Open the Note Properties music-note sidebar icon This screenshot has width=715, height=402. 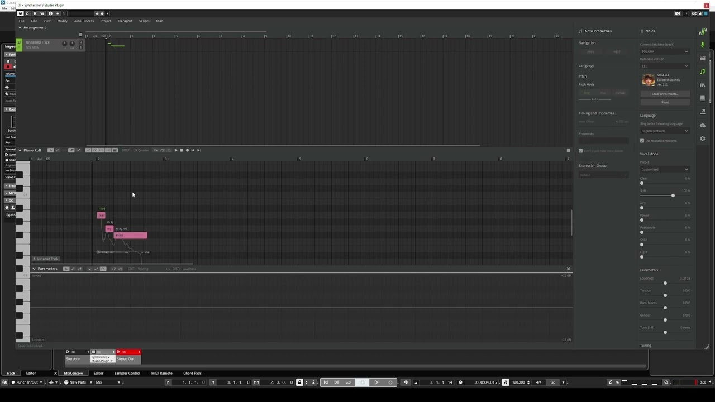click(x=703, y=71)
